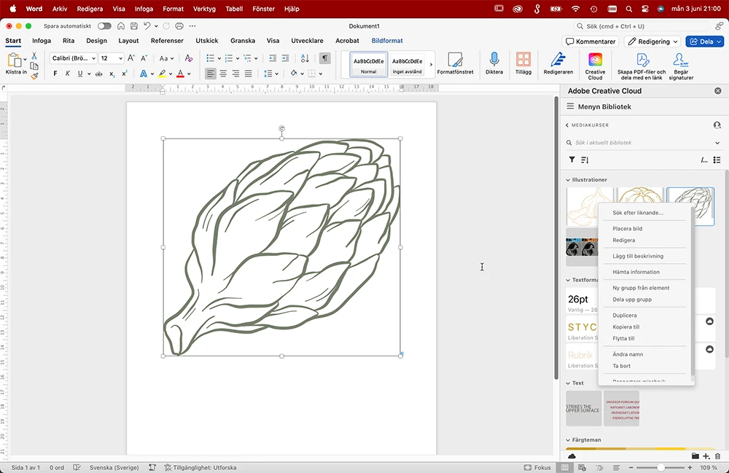Click the trash icon at the library bottom

pos(718,456)
